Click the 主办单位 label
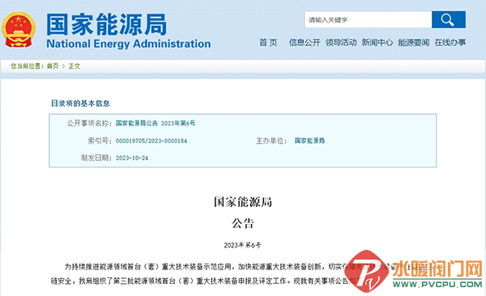Image resolution: width=486 pixels, height=296 pixels. pos(271,141)
